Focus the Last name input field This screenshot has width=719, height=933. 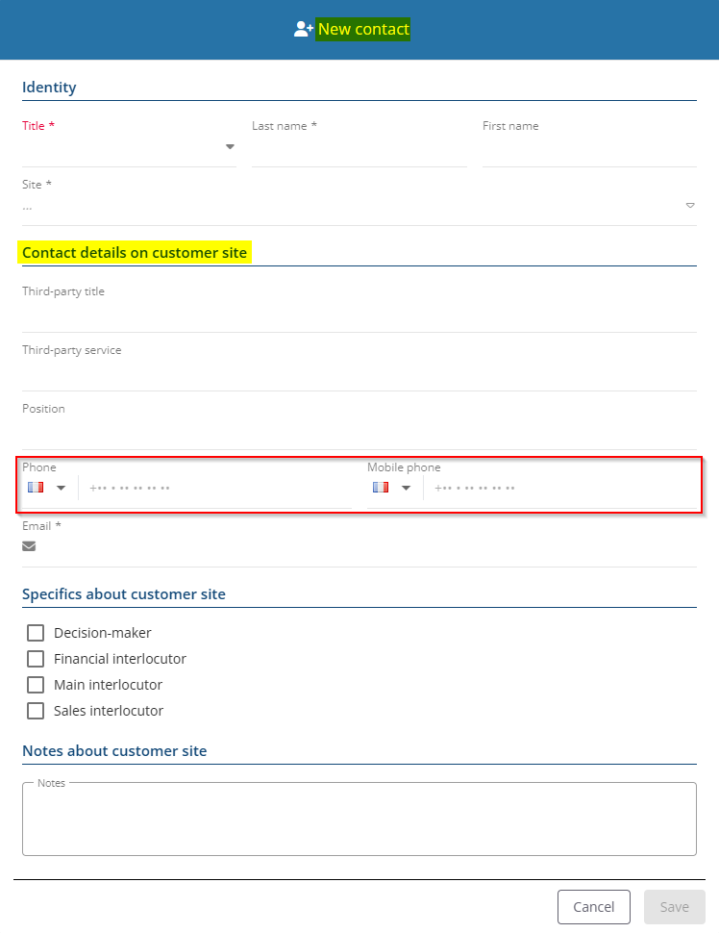359,151
